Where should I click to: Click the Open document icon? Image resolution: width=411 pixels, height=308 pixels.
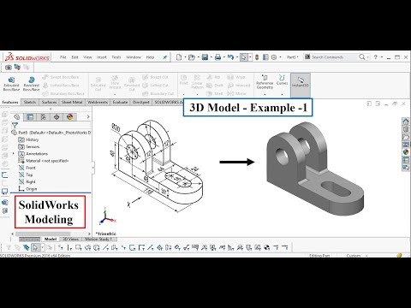(192, 57)
